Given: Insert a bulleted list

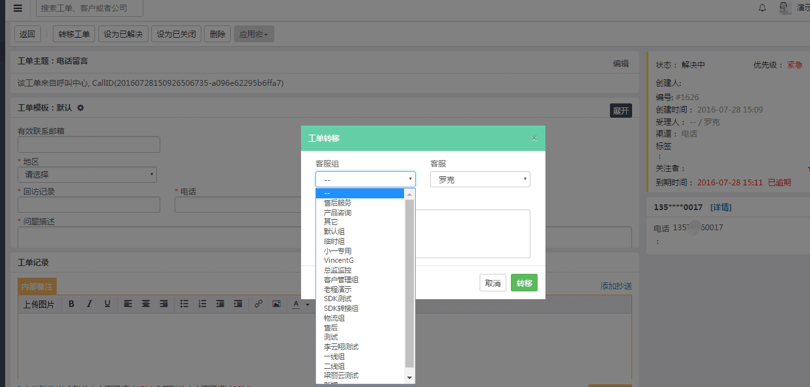Looking at the screenshot, I should 184,303.
